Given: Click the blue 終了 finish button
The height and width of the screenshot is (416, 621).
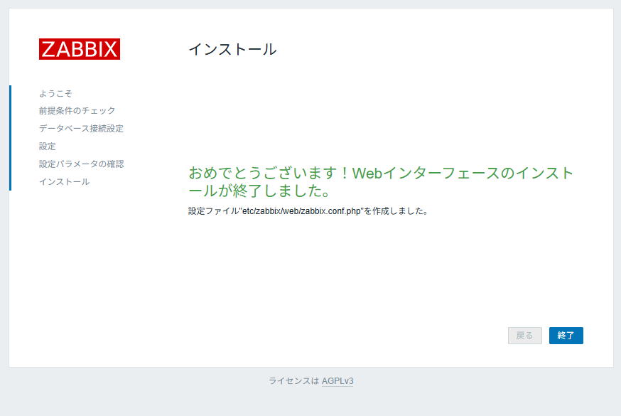Looking at the screenshot, I should 566,336.
